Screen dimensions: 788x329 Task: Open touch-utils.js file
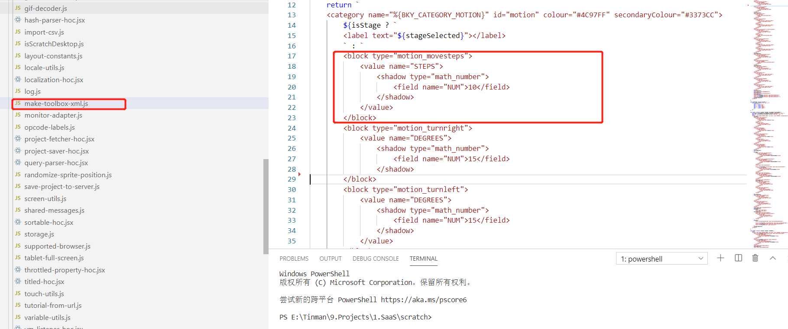coord(44,294)
